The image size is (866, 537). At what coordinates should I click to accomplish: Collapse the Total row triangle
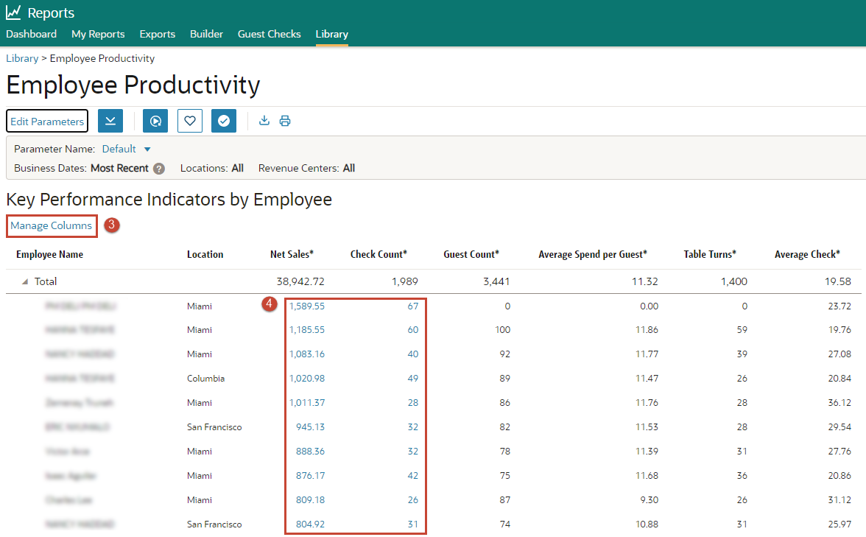[x=25, y=281]
